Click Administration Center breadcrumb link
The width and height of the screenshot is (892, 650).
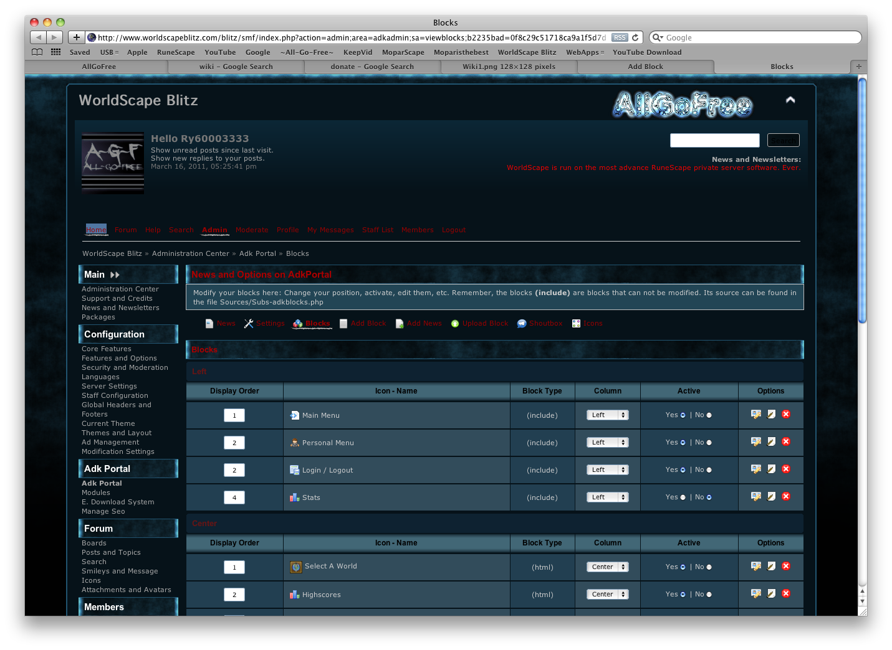191,253
